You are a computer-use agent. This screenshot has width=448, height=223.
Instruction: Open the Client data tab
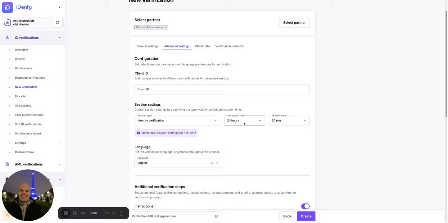pyautogui.click(x=202, y=46)
